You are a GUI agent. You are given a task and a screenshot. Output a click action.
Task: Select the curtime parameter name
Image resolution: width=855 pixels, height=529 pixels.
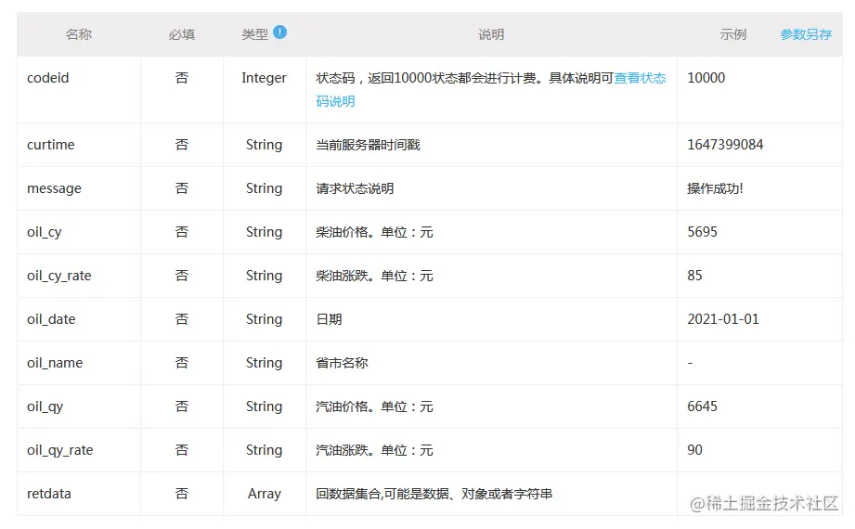click(x=51, y=145)
